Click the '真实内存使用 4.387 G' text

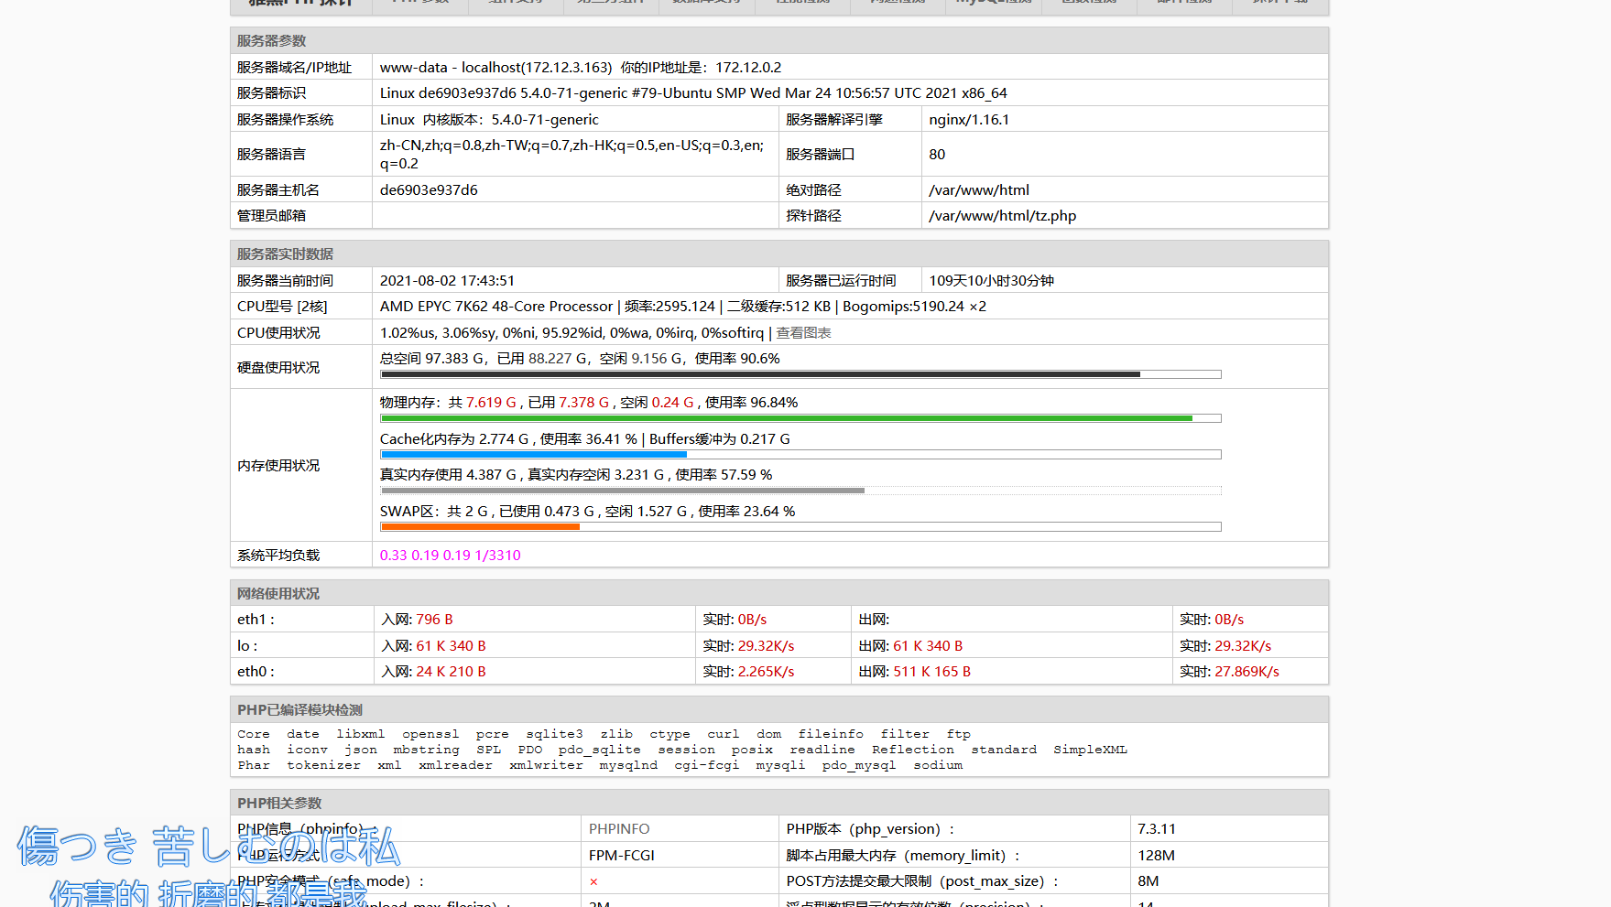pyautogui.click(x=449, y=474)
